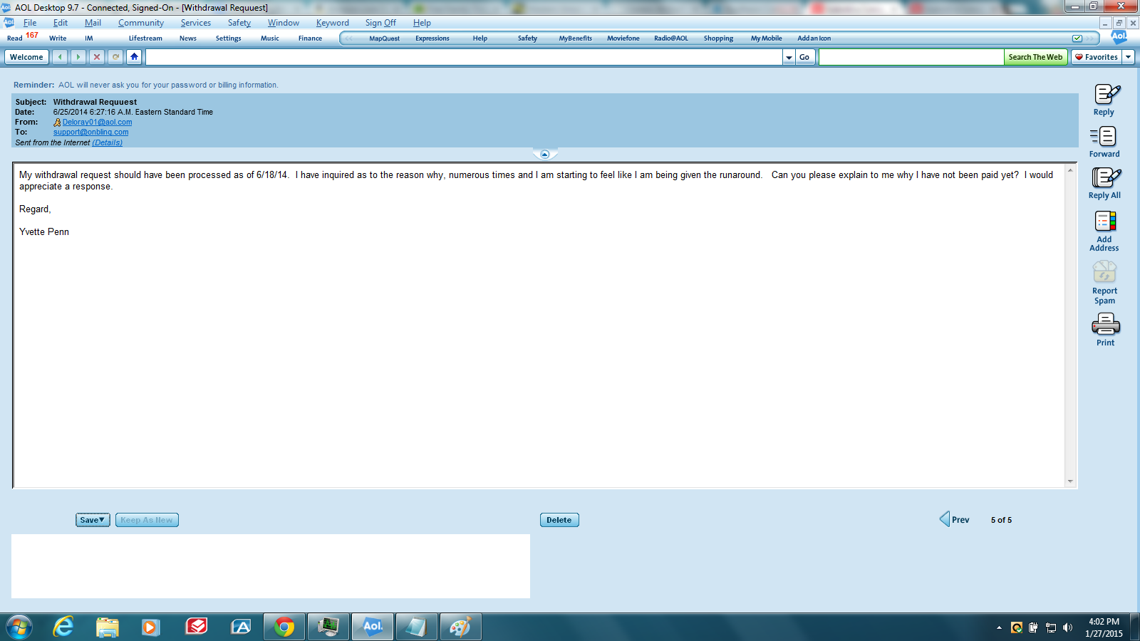Click the Keep As New button

tap(147, 520)
